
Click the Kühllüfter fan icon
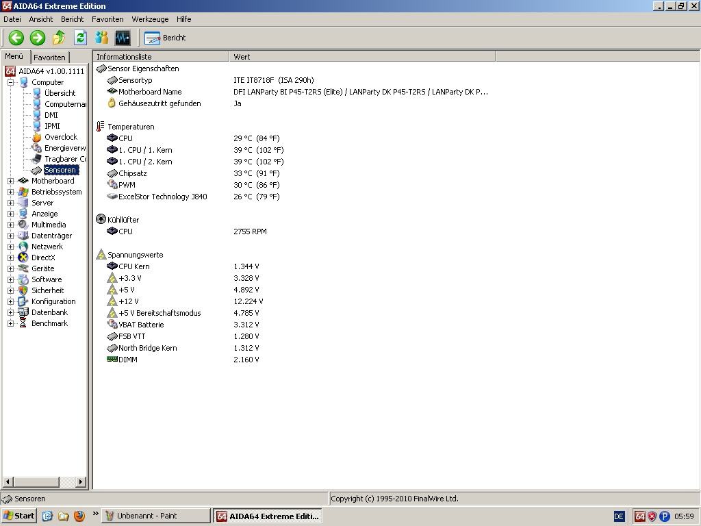101,219
